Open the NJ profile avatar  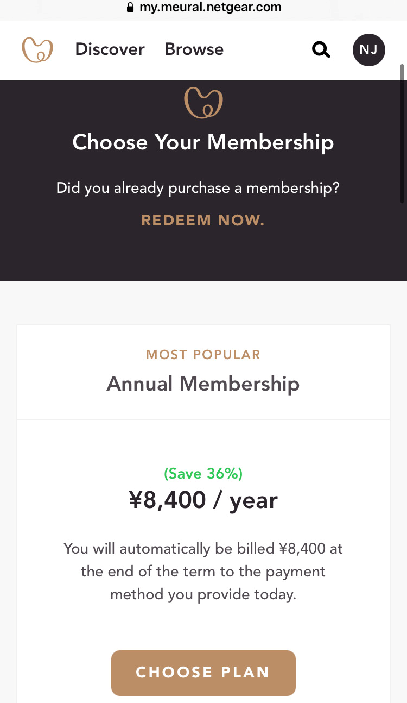pos(369,50)
